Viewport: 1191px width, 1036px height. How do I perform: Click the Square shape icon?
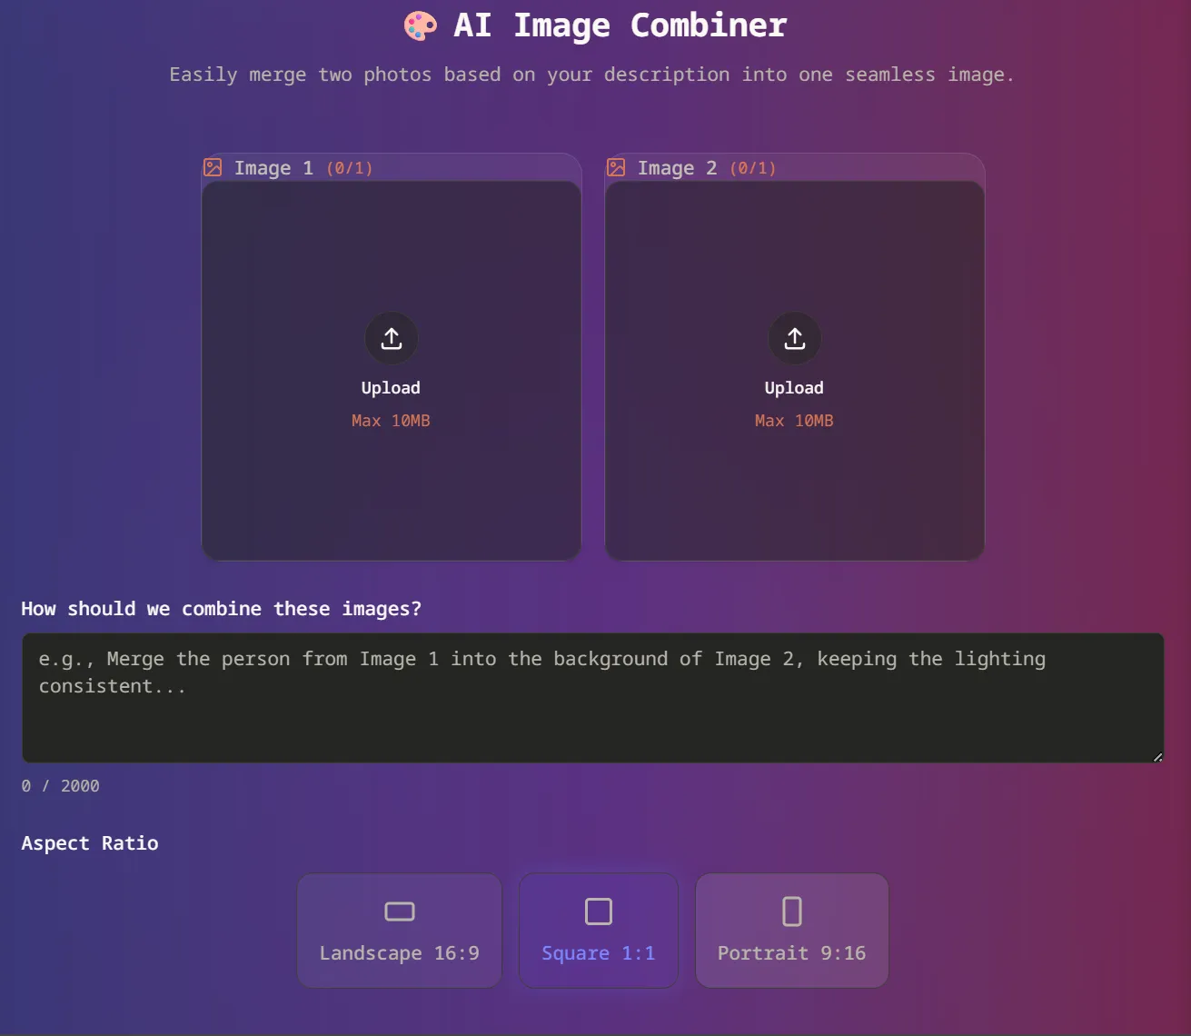(598, 911)
